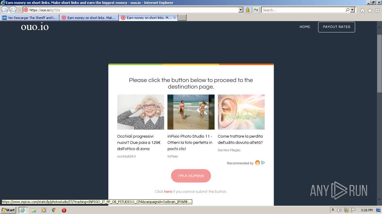This screenshot has height=214, width=382.
Task: Switch to Ver Descargar The Sheriff tab
Action: 30,18
